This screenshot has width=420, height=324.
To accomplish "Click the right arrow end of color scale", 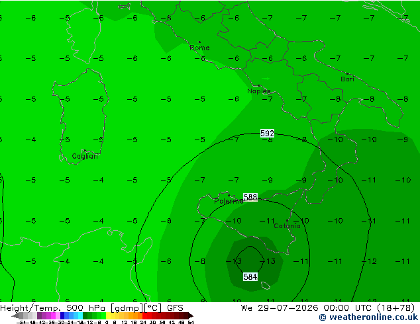I will click(x=191, y=315).
